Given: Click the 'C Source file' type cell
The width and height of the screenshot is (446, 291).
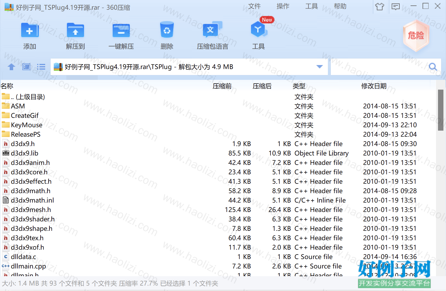Looking at the screenshot, I should coord(314,256).
